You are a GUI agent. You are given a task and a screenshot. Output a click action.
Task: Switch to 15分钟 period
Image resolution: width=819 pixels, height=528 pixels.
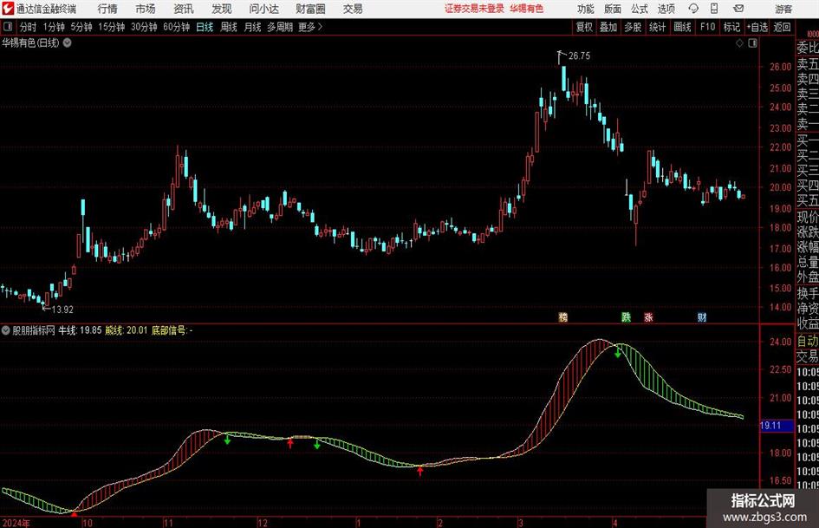pyautogui.click(x=111, y=27)
